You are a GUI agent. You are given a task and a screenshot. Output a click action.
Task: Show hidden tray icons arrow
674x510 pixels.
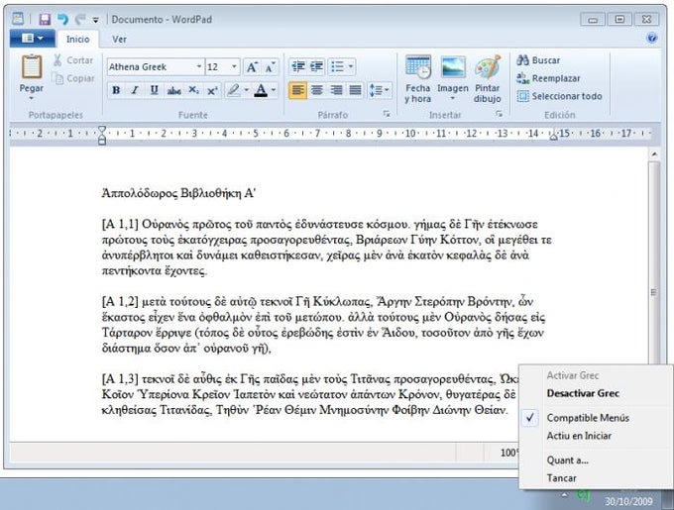[x=564, y=494]
